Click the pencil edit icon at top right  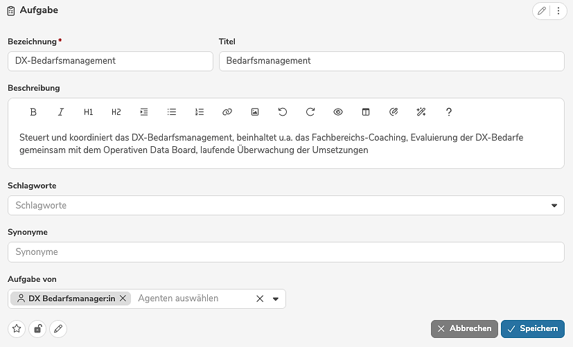coord(542,10)
